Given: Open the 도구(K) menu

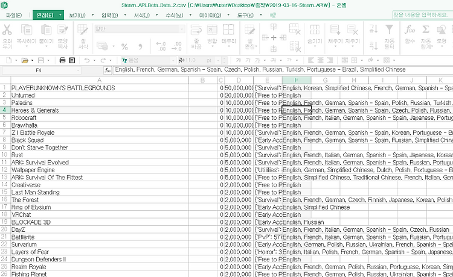Looking at the screenshot, I should 245,15.
